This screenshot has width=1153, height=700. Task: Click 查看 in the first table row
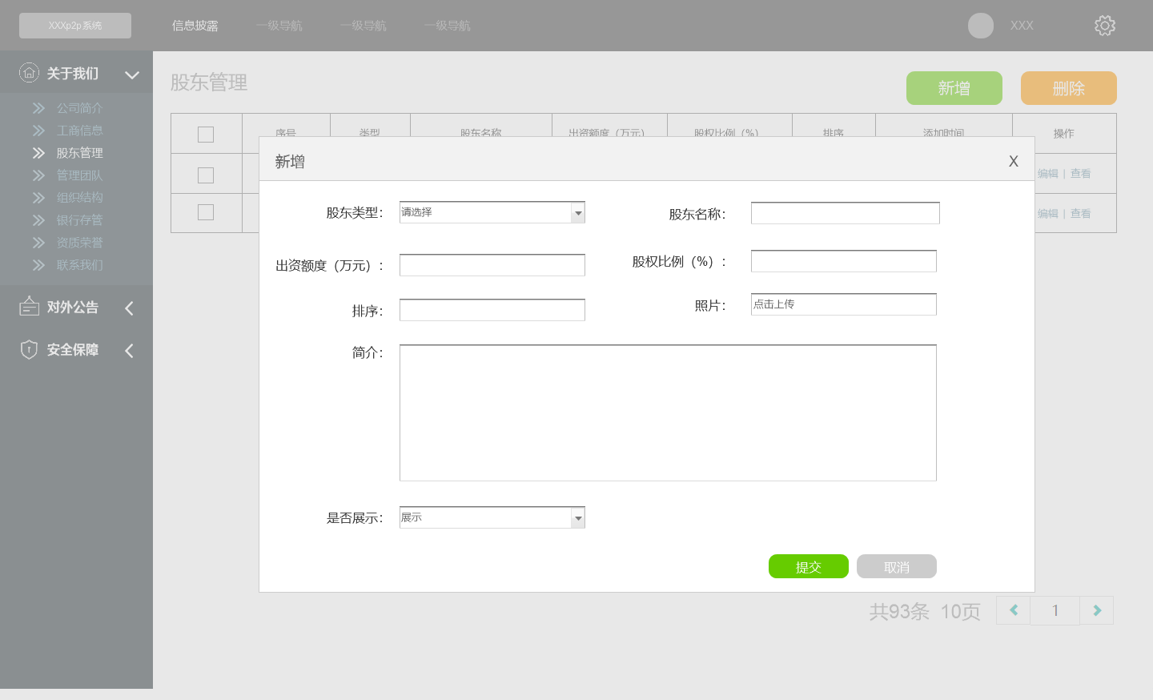coord(1081,174)
